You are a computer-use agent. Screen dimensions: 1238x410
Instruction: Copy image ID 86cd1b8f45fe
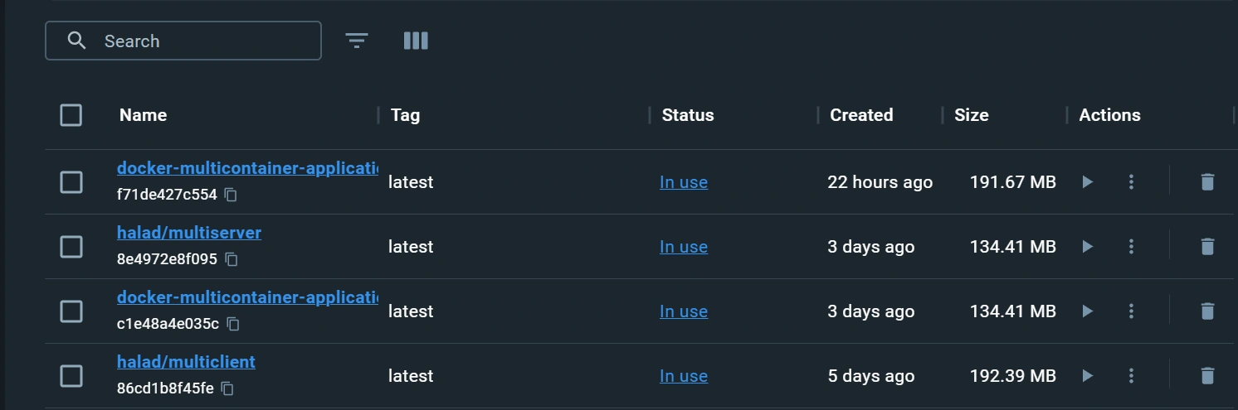[x=227, y=388]
